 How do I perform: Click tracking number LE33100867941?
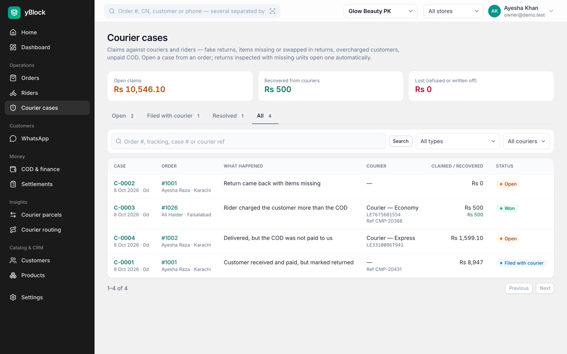point(385,245)
